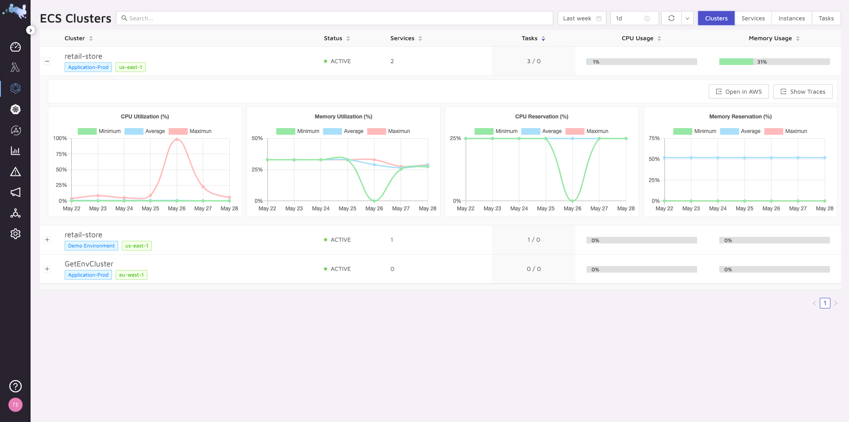The height and width of the screenshot is (422, 849).
Task: Toggle Minimum legend in CPU Utilization chart
Action: coord(99,131)
